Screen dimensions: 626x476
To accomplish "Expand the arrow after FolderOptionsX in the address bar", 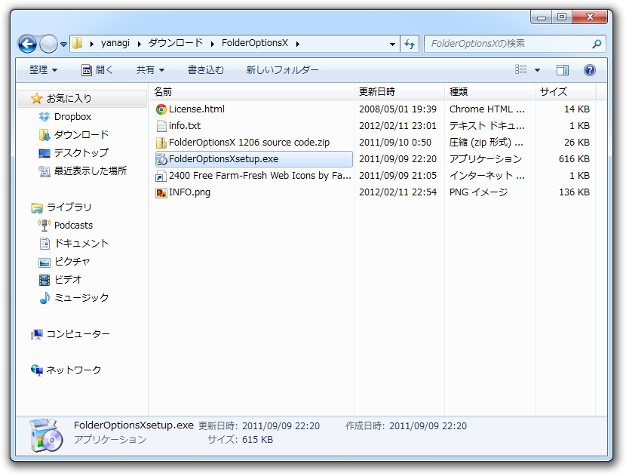I will coord(298,44).
